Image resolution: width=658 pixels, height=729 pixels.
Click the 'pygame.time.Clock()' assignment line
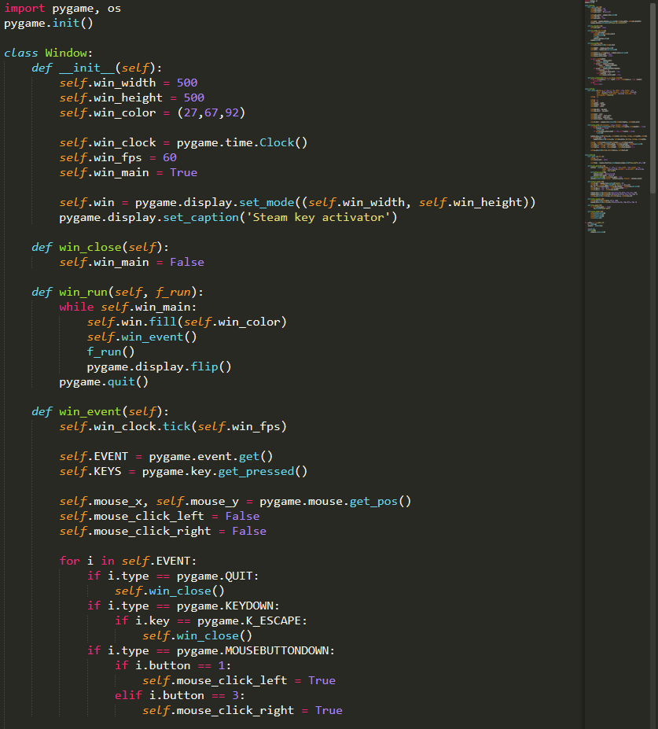(183, 142)
